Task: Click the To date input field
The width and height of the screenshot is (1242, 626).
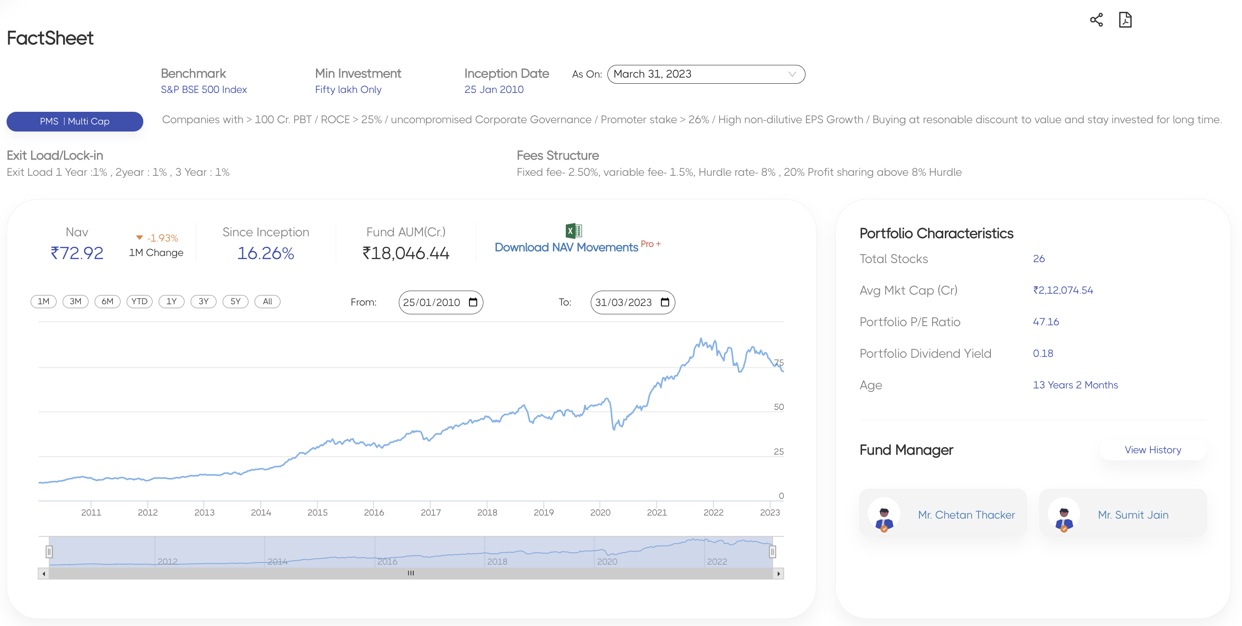Action: (x=632, y=302)
